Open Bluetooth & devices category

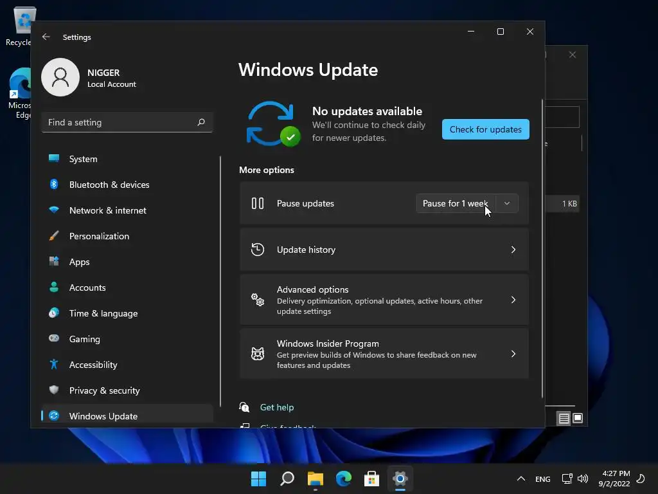(128, 185)
